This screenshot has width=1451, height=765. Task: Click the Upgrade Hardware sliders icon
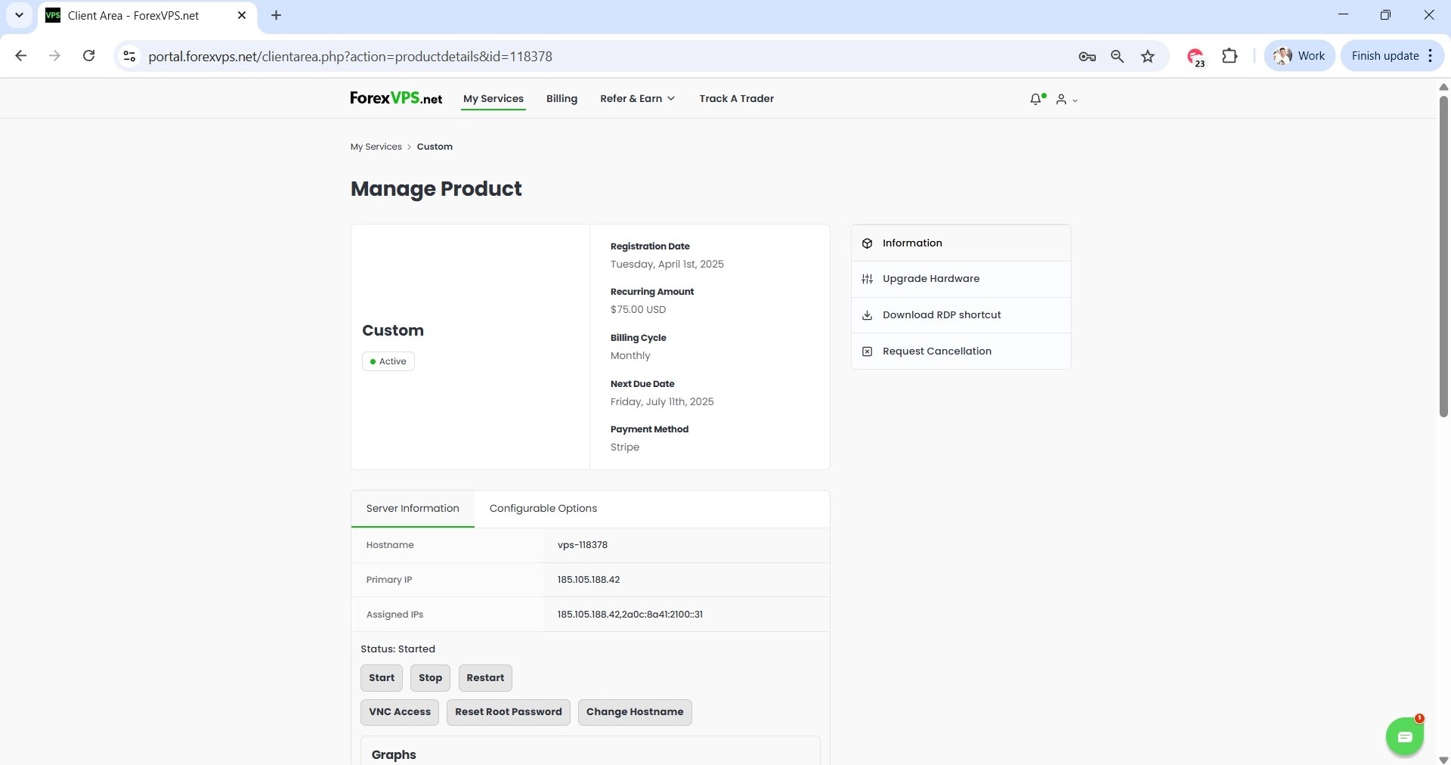click(867, 279)
